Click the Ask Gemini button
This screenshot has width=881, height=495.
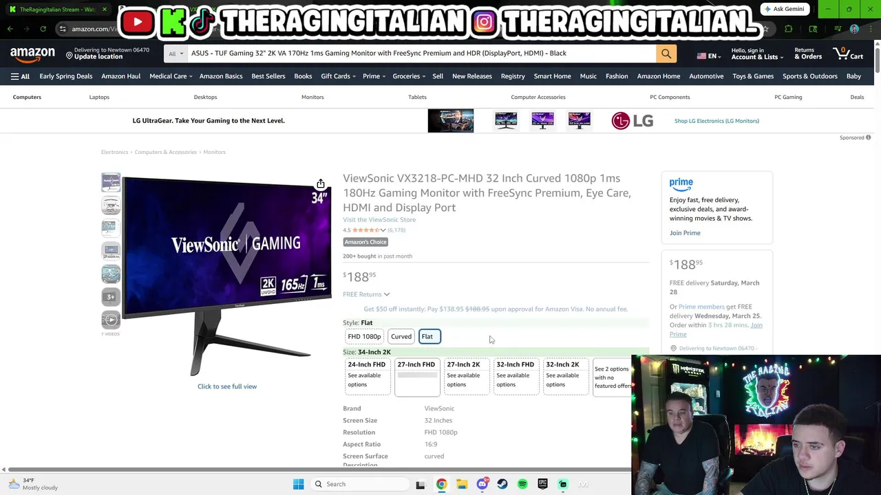tap(784, 9)
